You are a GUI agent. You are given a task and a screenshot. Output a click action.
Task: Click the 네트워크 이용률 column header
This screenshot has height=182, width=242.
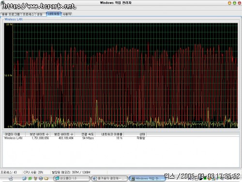pyautogui.click(x=110, y=134)
